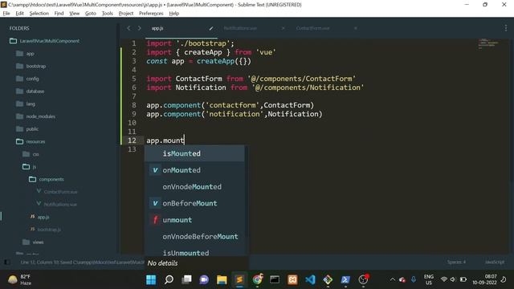Open Windows taskbar search
514x289 pixels.
click(169, 279)
